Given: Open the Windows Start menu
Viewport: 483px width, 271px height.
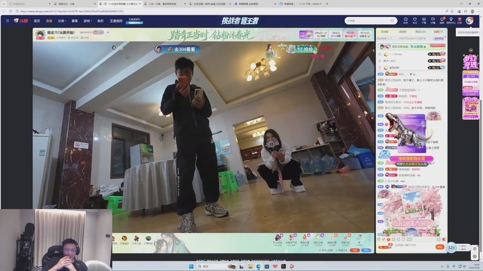Looking at the screenshot, I should 191,266.
